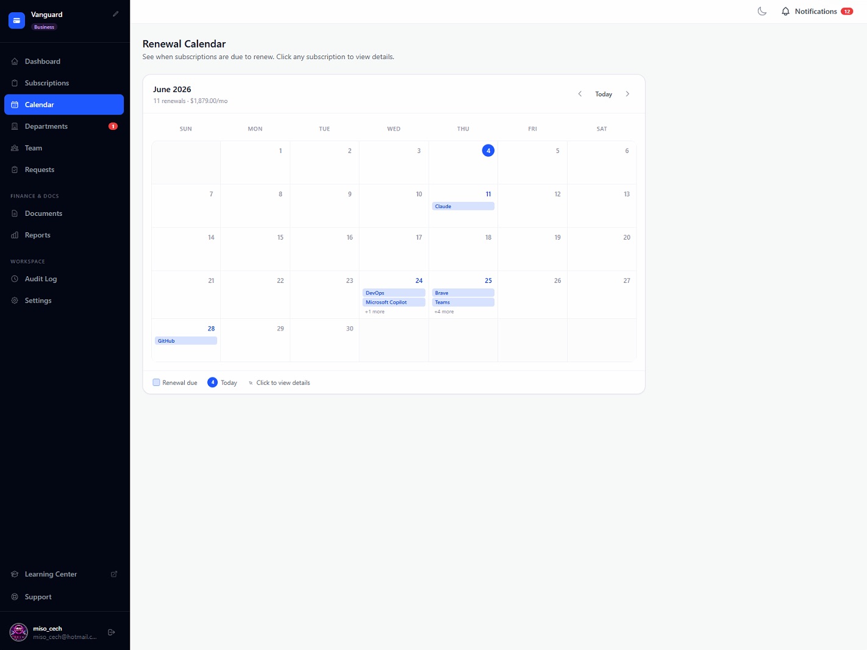Click the Documents file icon

point(15,213)
